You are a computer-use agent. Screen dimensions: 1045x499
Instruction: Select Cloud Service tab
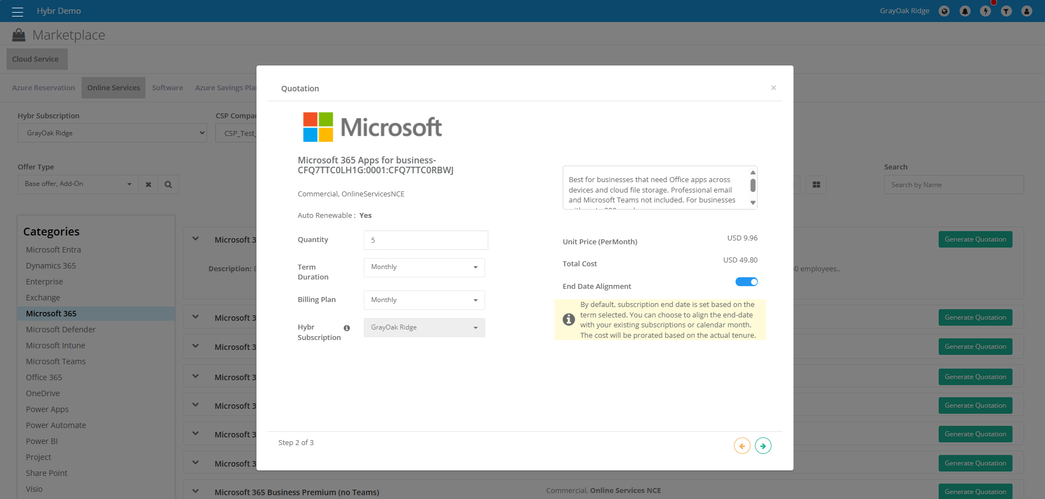[x=37, y=59]
